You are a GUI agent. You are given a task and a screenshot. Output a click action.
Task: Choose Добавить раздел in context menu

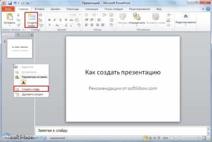click(x=31, y=94)
